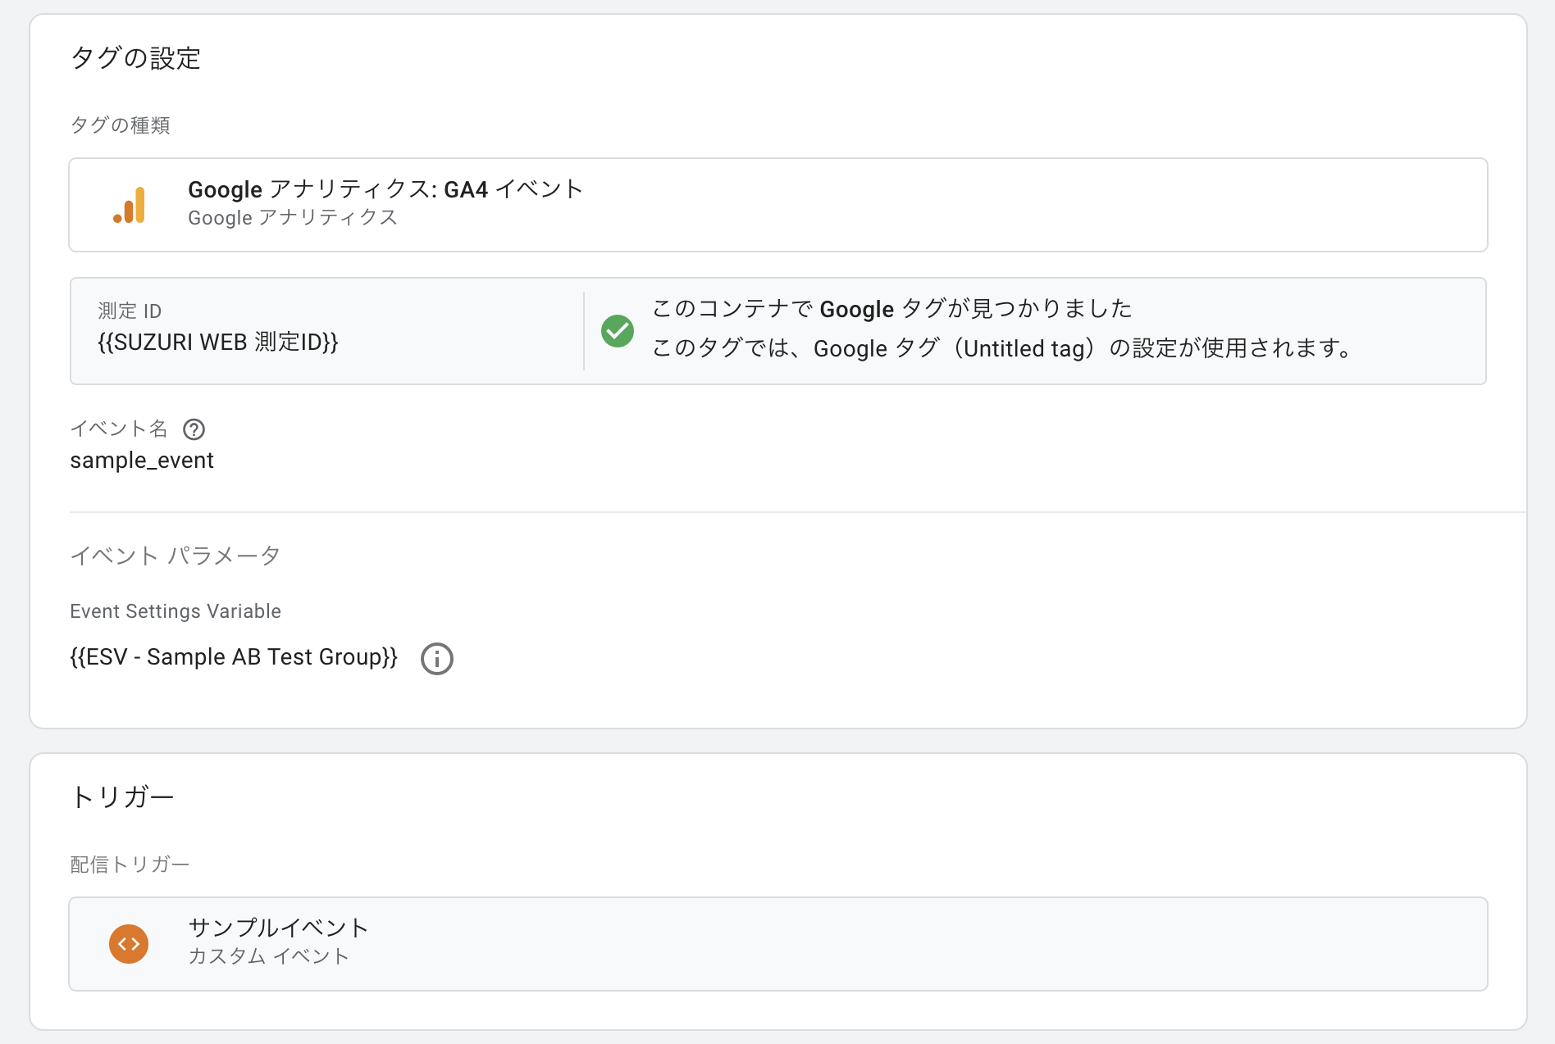The width and height of the screenshot is (1555, 1044).
Task: Click the green checkmark status icon
Action: pyautogui.click(x=618, y=331)
